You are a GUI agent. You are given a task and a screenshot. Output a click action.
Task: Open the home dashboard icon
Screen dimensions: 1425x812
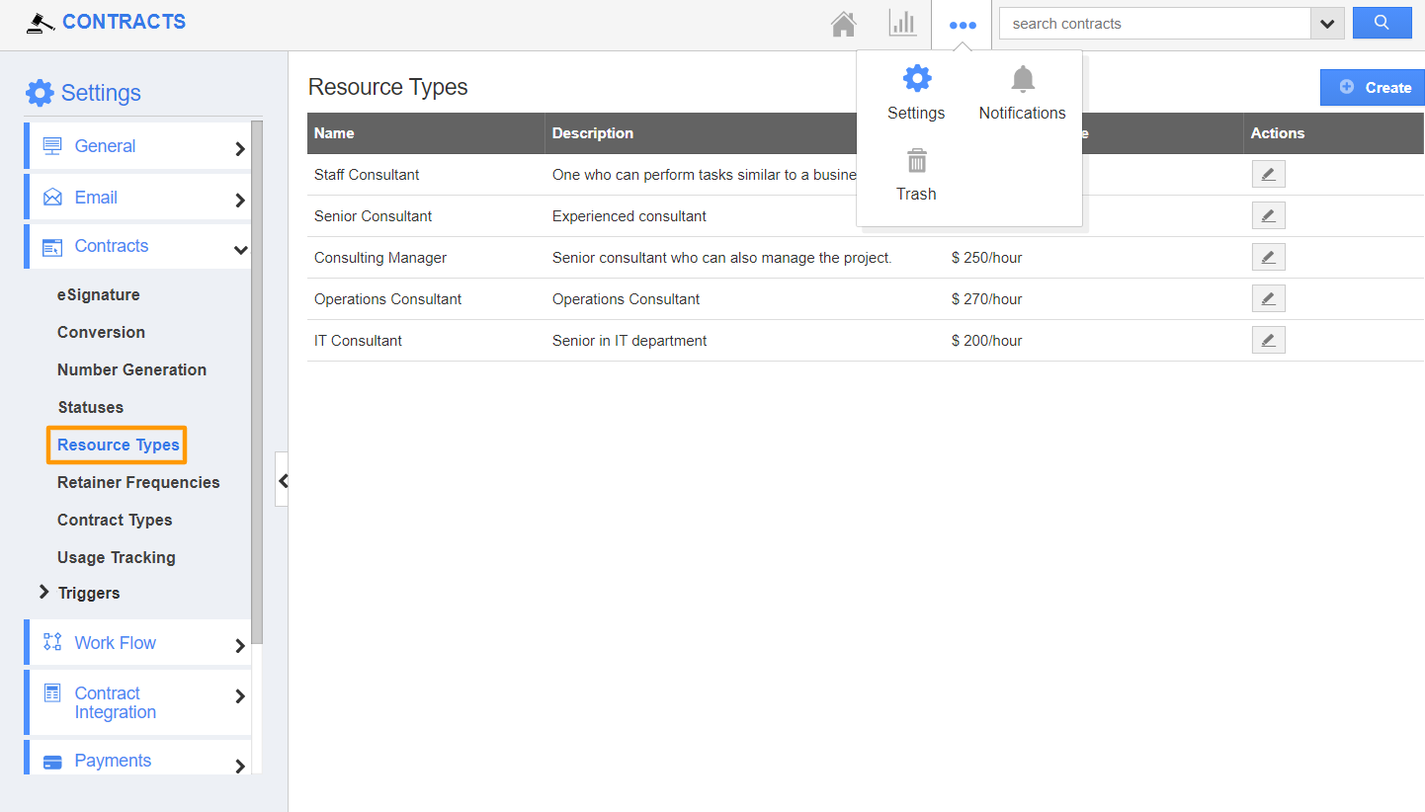(x=843, y=23)
